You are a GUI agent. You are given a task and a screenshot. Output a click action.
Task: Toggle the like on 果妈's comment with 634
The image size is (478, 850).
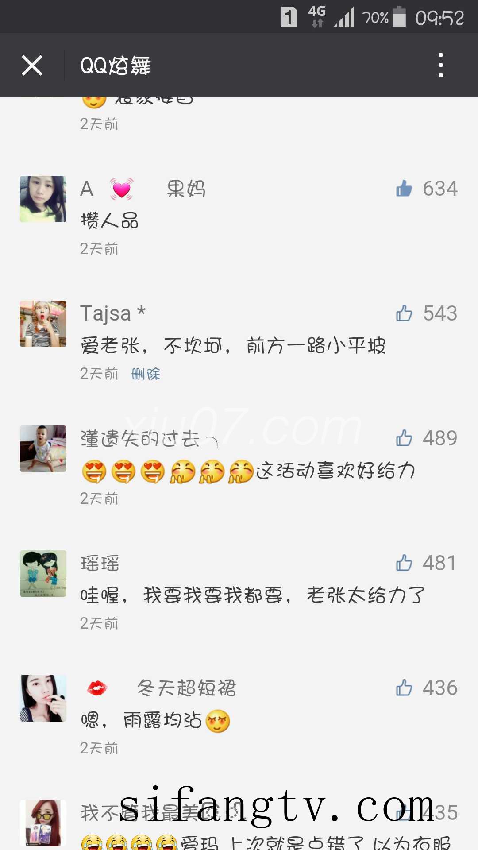tap(404, 189)
